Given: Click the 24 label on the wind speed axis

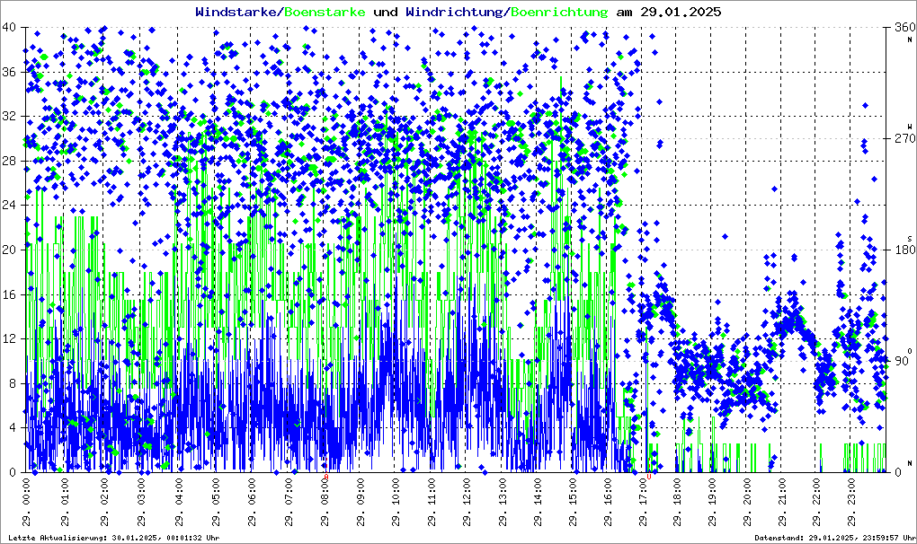Looking at the screenshot, I should 9,206.
